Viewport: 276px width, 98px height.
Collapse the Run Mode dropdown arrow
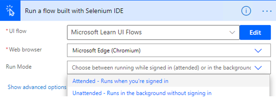(258, 68)
